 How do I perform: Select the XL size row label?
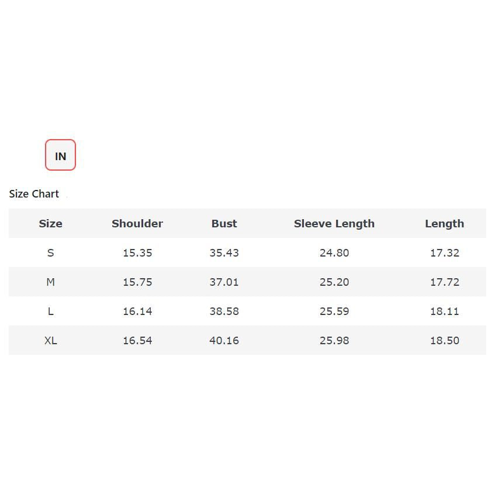coord(50,340)
